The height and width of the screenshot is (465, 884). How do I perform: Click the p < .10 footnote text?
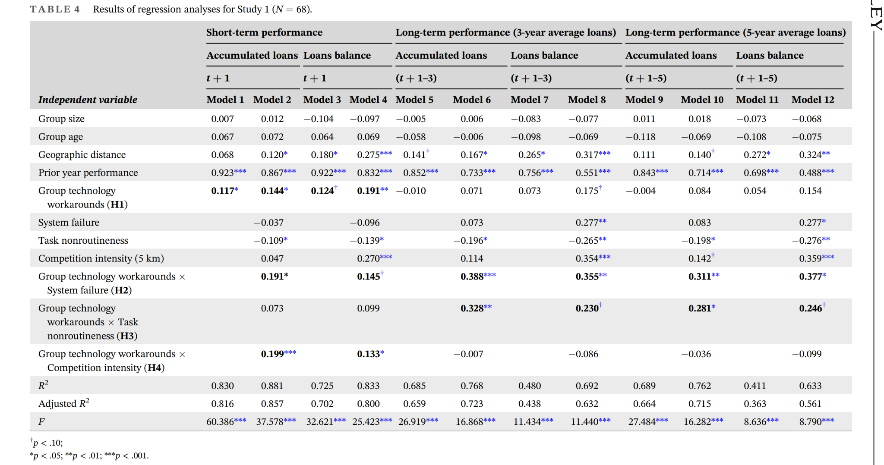click(x=47, y=443)
